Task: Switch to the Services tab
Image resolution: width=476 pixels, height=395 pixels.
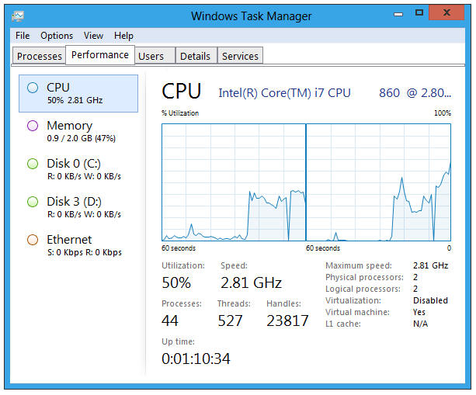Action: pyautogui.click(x=240, y=56)
